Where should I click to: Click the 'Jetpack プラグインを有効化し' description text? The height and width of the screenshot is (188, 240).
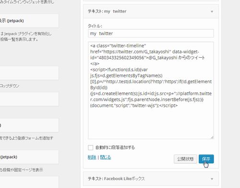click(28, 34)
